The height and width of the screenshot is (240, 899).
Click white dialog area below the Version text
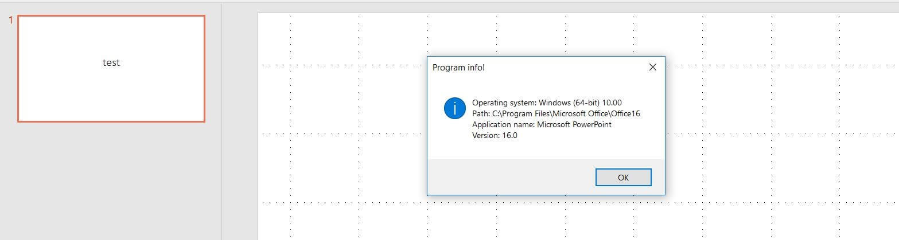[545, 150]
